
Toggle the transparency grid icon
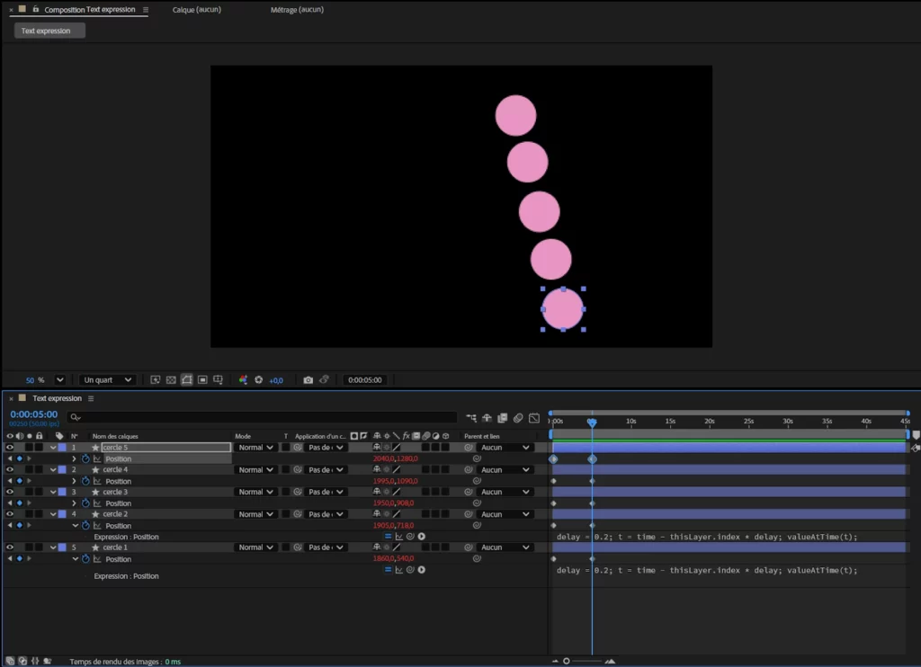tap(171, 380)
